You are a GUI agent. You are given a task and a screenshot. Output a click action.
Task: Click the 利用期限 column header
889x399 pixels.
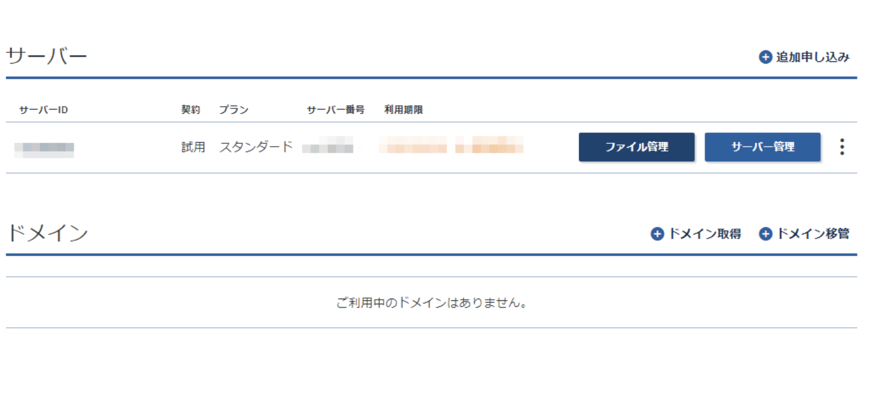tap(403, 110)
